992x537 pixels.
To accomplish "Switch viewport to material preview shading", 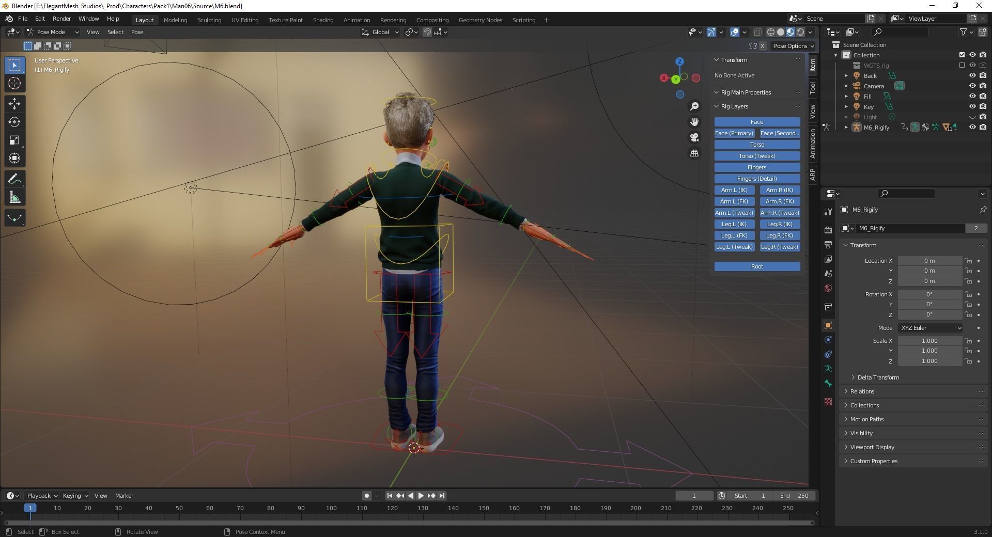I will pyautogui.click(x=791, y=32).
